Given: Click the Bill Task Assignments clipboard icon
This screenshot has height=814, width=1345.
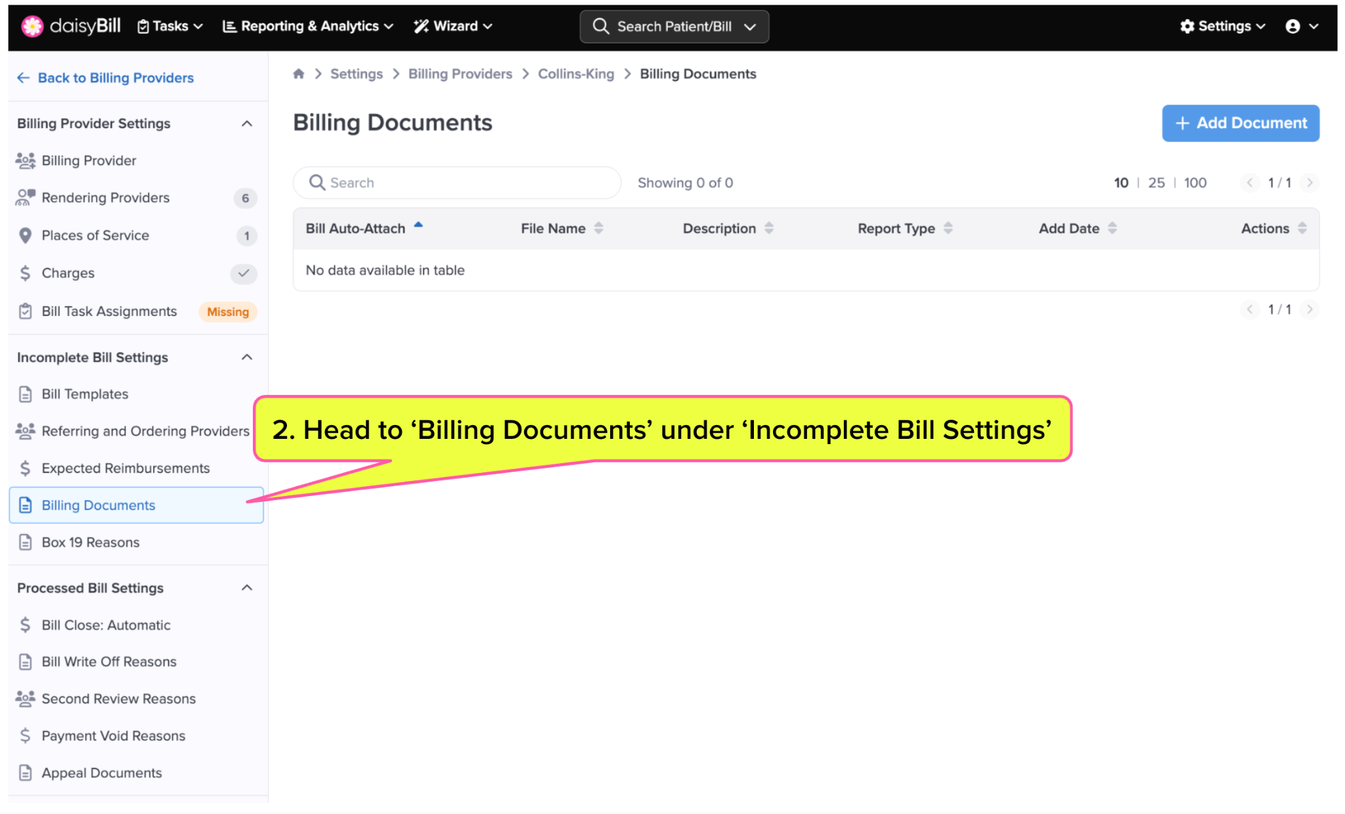Looking at the screenshot, I should coord(25,311).
